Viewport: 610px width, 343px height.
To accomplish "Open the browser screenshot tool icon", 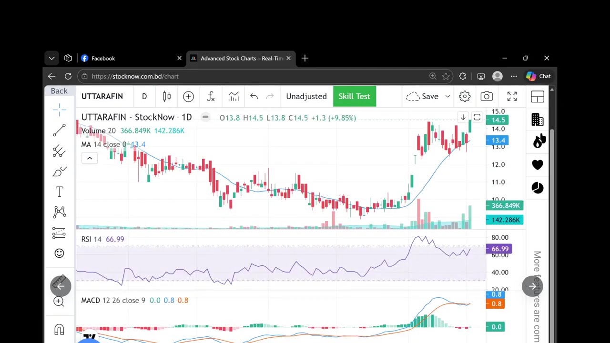I will [481, 76].
